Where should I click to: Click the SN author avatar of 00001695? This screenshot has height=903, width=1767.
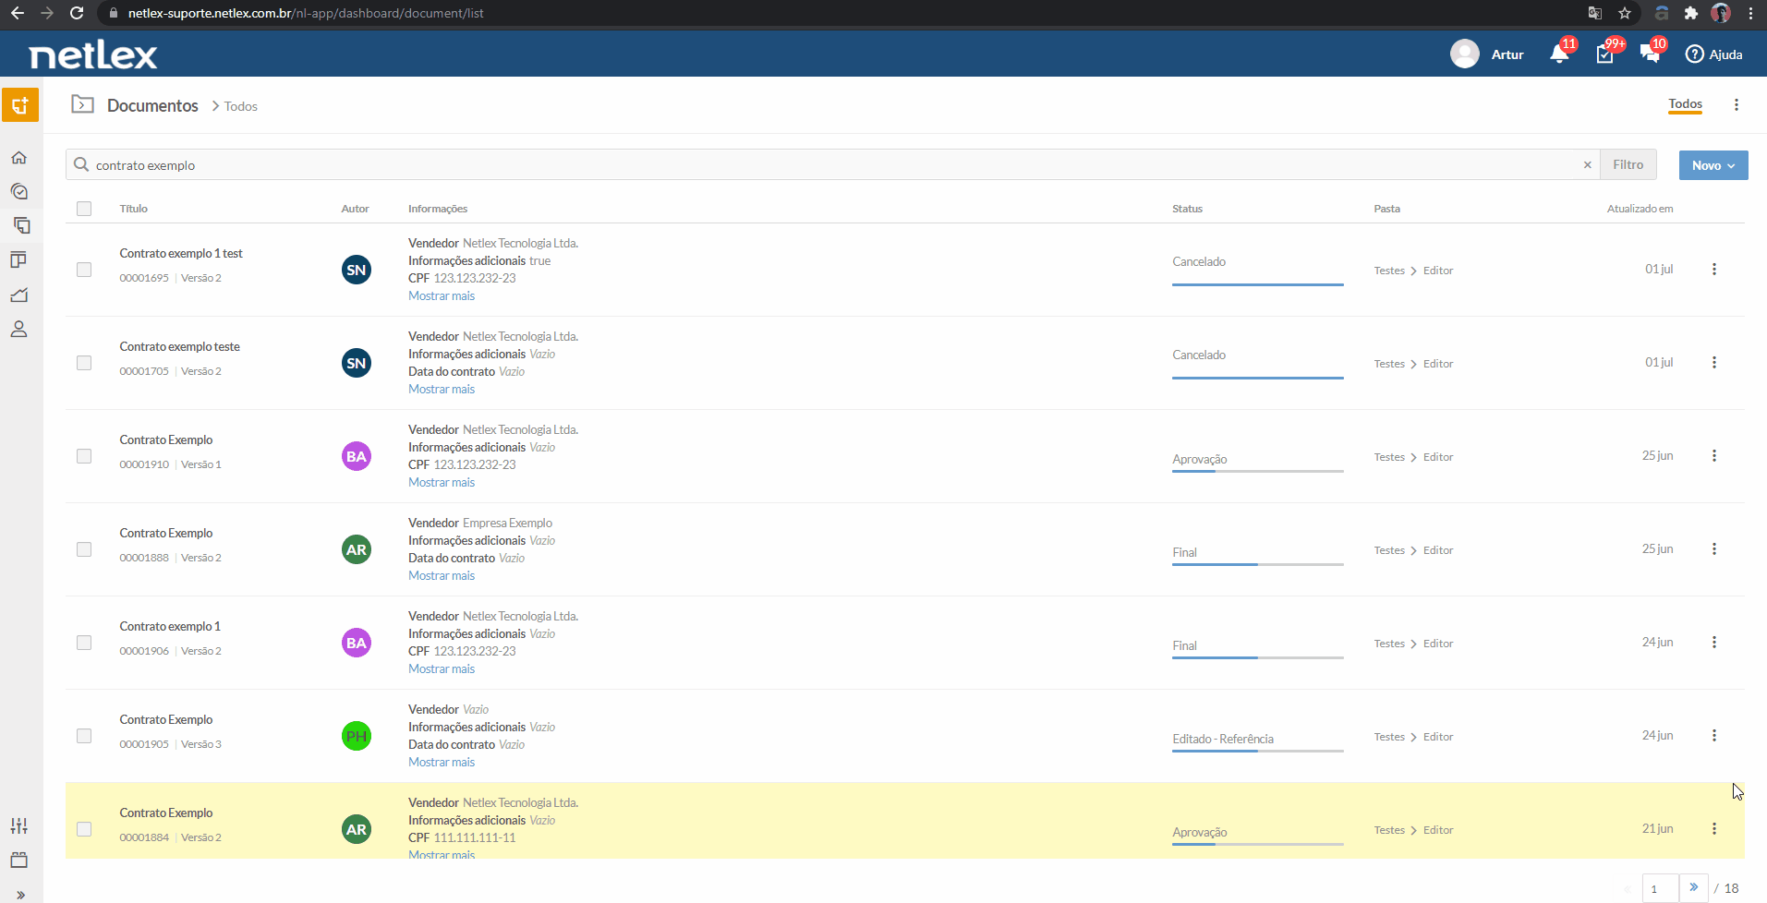click(357, 270)
